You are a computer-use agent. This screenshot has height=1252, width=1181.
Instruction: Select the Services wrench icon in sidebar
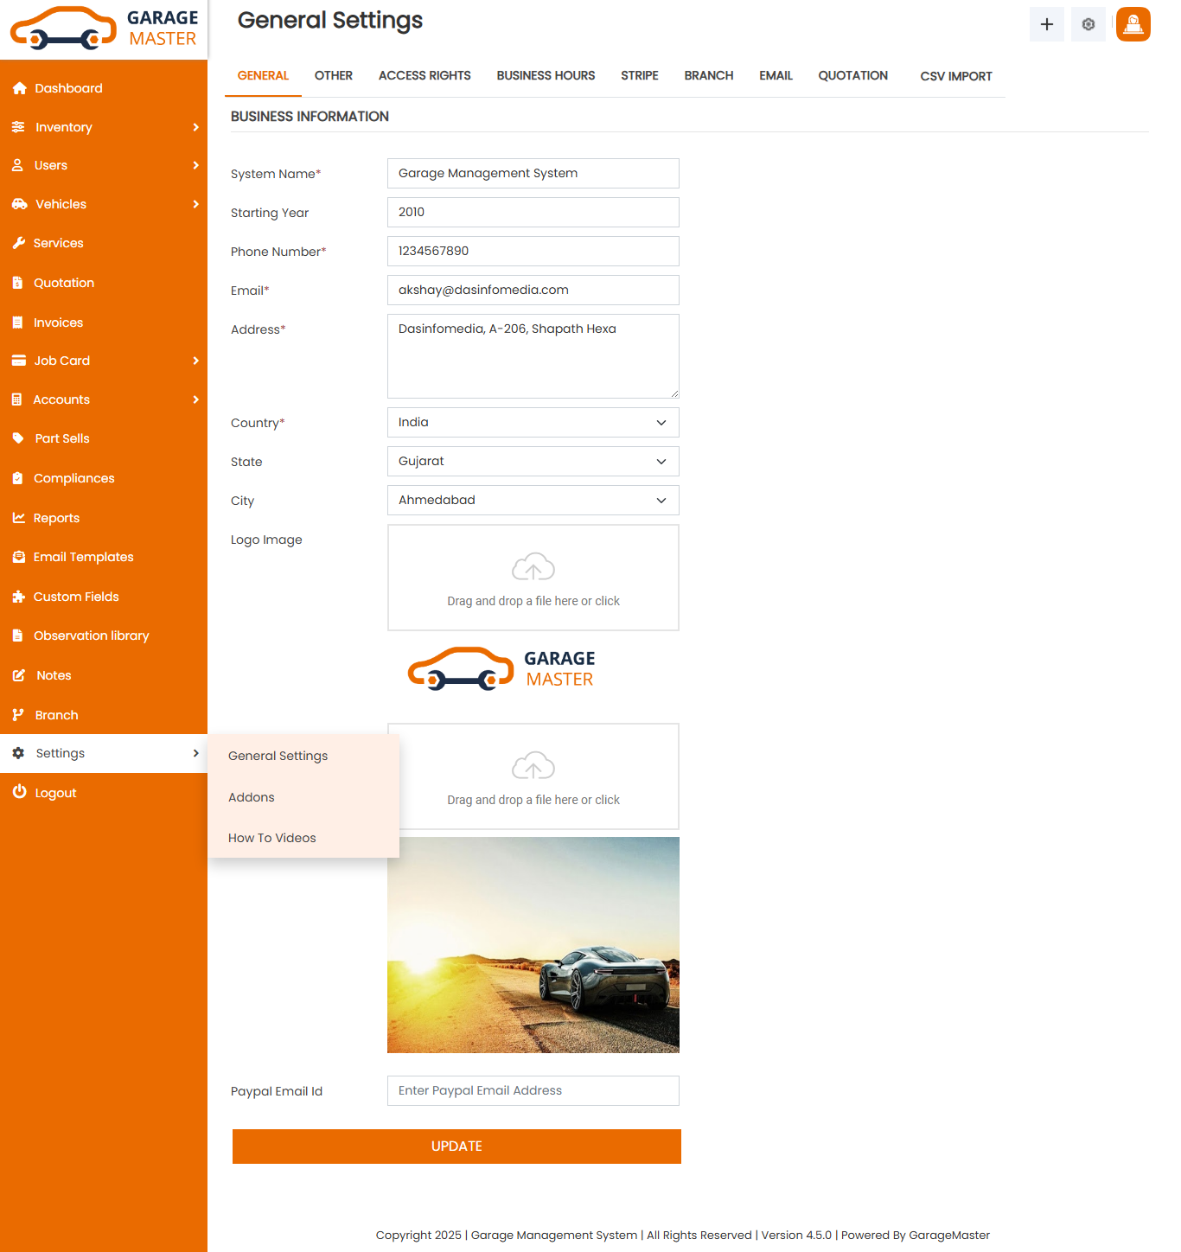pyautogui.click(x=19, y=243)
